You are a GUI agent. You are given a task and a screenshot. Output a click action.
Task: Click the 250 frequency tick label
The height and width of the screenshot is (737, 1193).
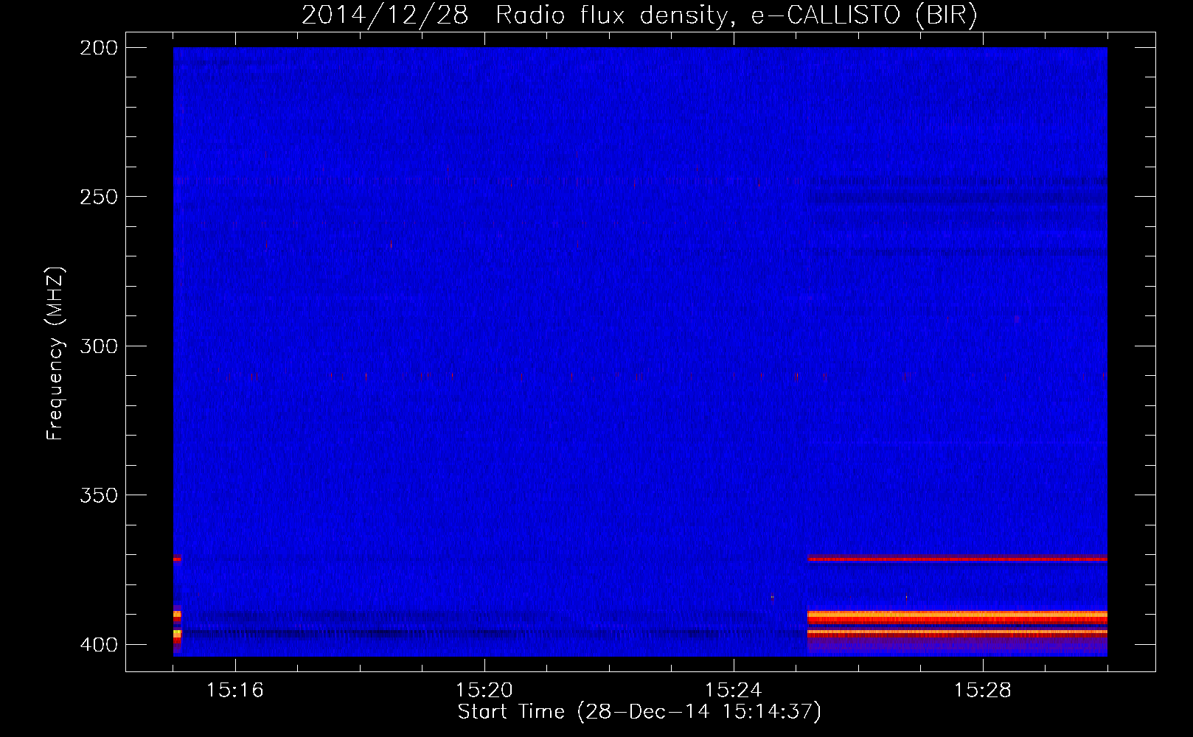coord(99,197)
